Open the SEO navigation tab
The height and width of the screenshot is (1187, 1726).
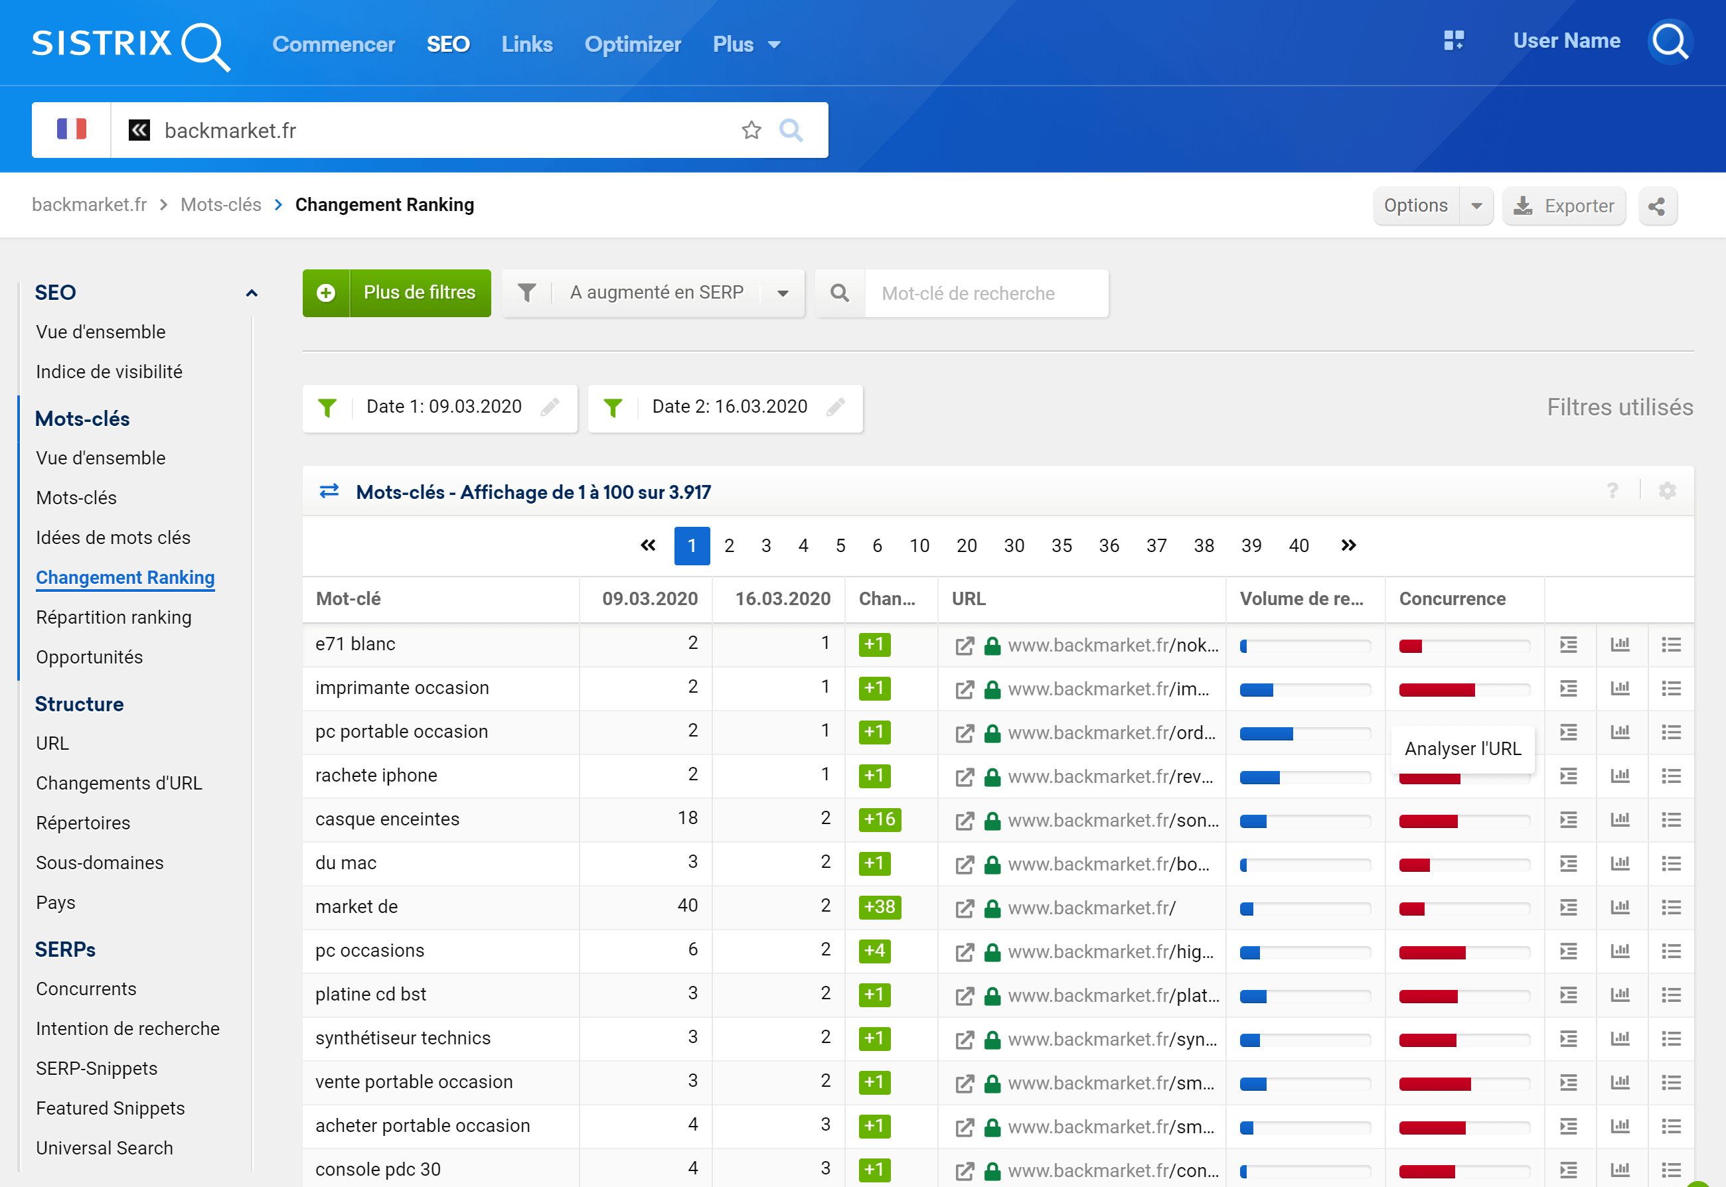click(448, 44)
